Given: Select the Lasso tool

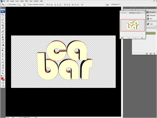Looking at the screenshot, I should tap(3, 20).
